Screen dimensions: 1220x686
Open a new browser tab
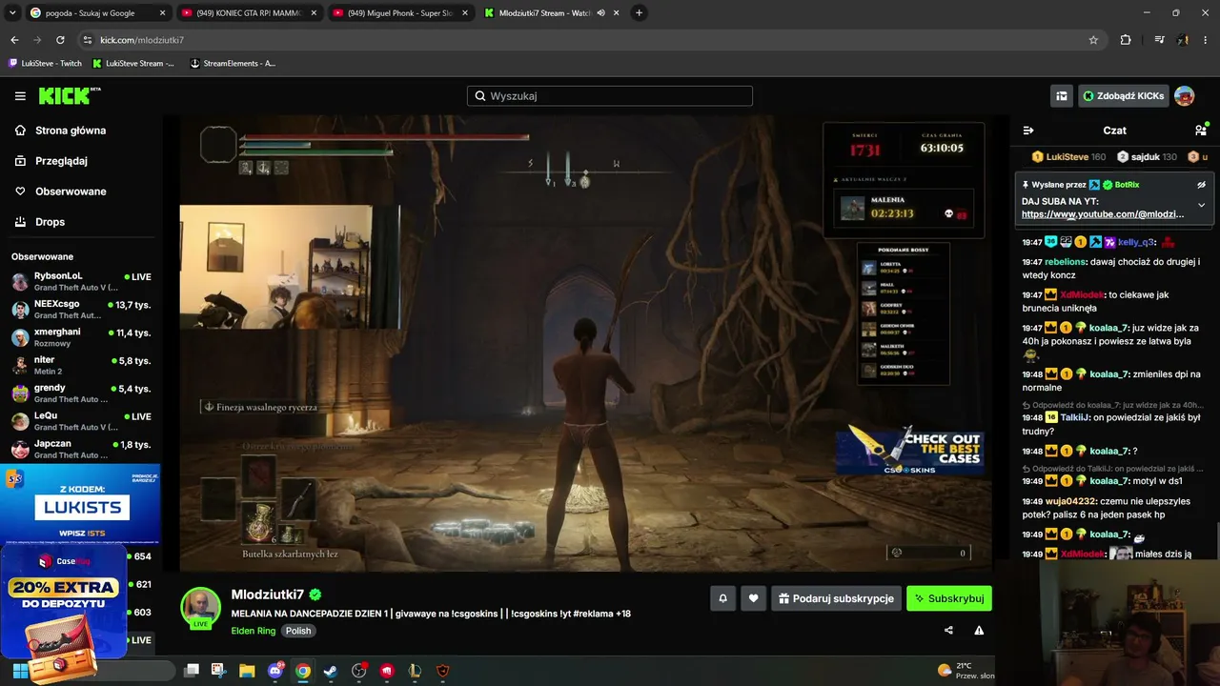tap(639, 13)
